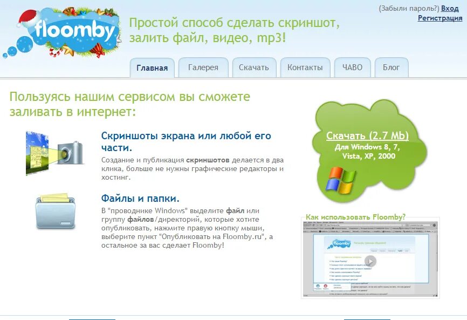The width and height of the screenshot is (467, 320).
Task: Click the screenshot camera icon
Action: (x=55, y=153)
